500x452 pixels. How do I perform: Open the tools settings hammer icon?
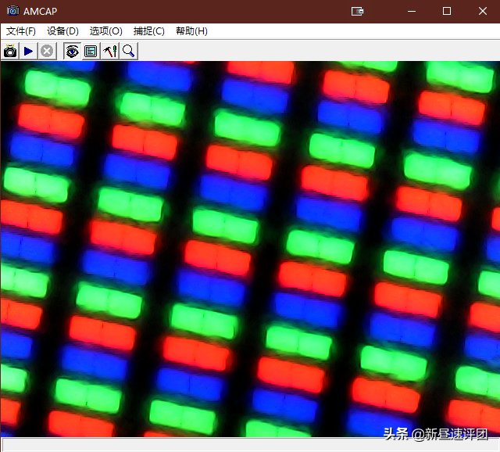point(110,51)
